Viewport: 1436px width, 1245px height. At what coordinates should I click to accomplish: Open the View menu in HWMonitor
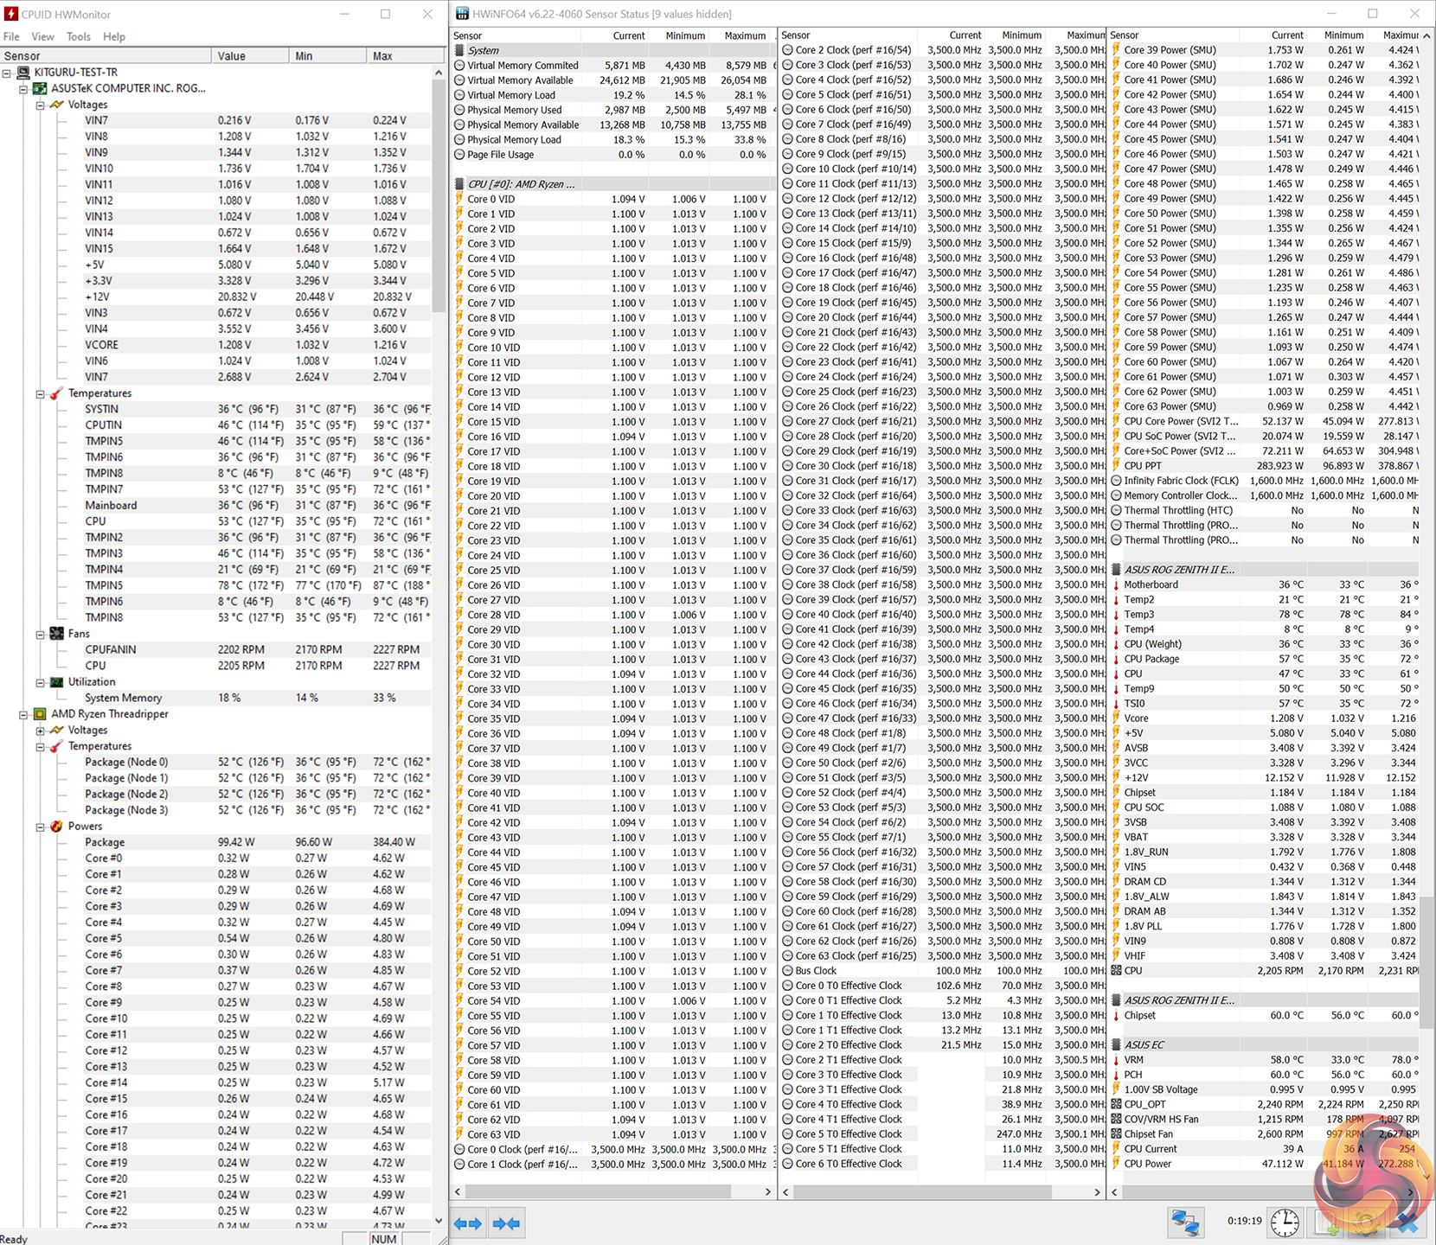[42, 36]
